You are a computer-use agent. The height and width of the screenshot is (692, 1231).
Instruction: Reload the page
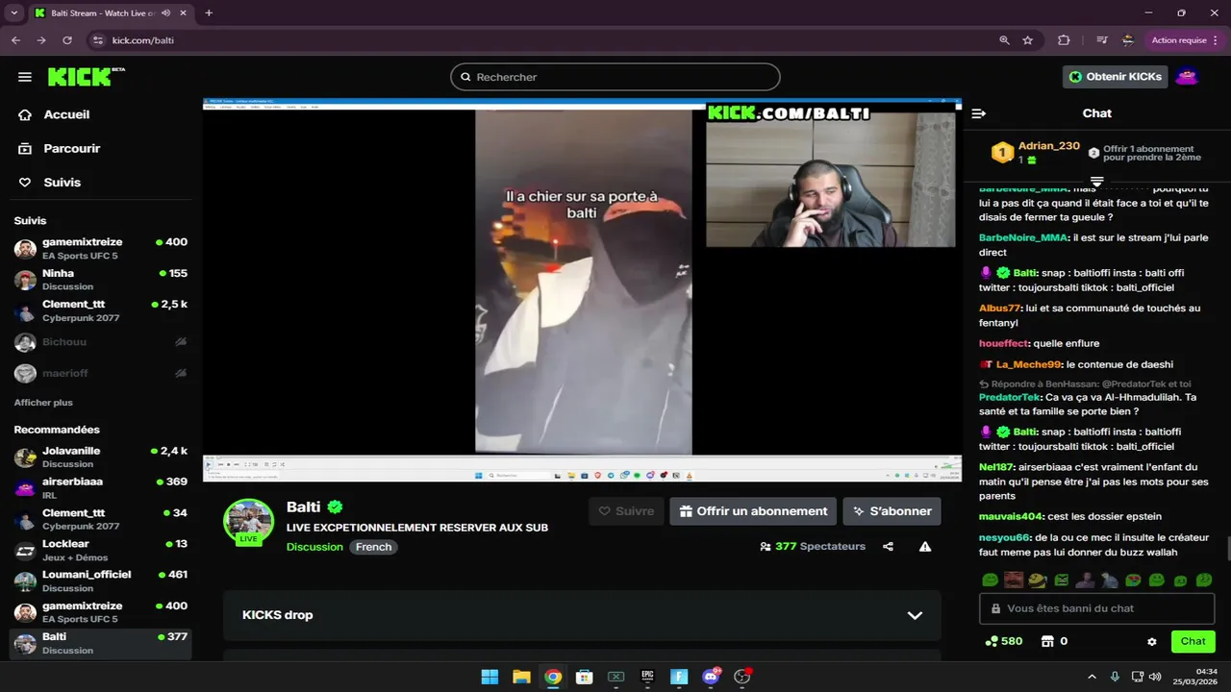[67, 40]
